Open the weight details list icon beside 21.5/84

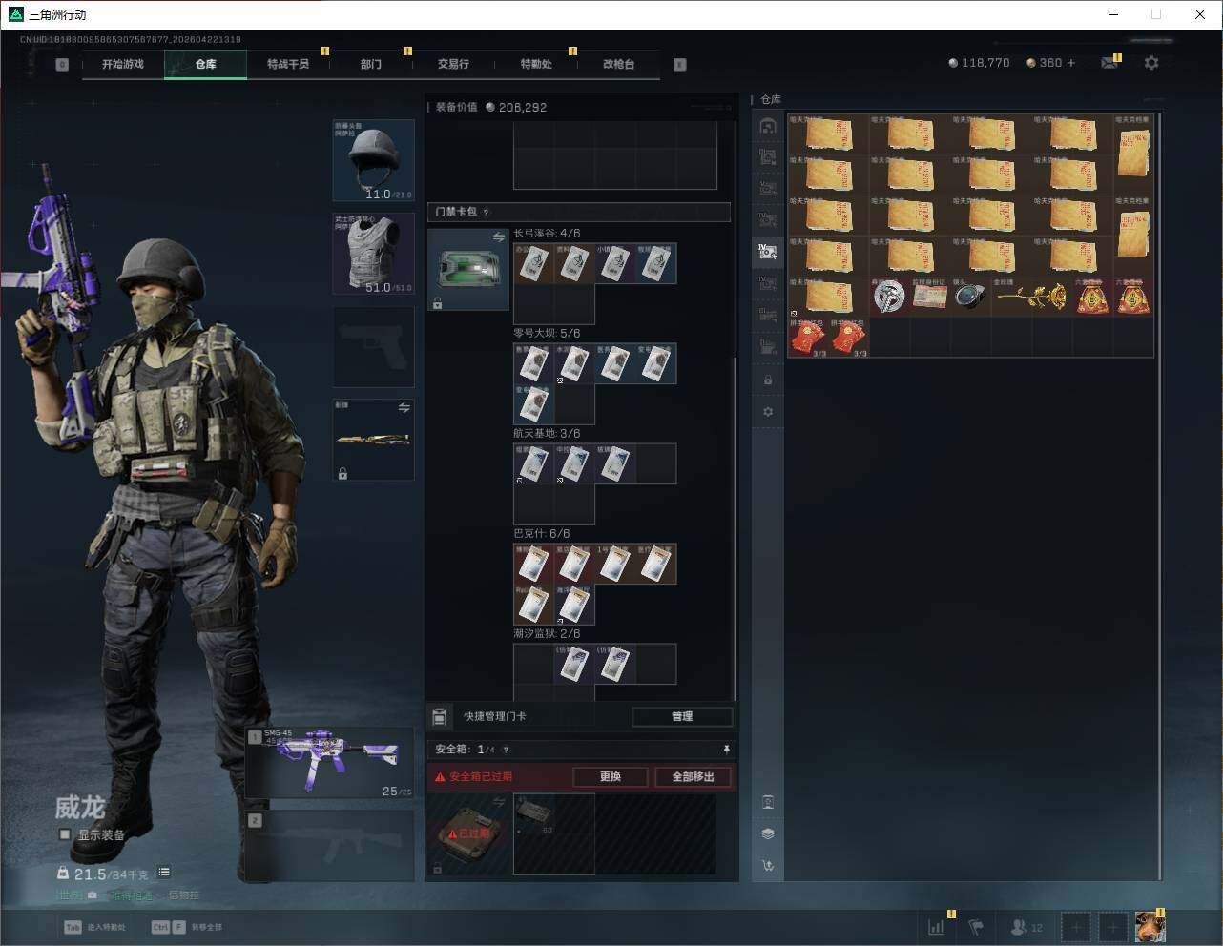coord(164,872)
